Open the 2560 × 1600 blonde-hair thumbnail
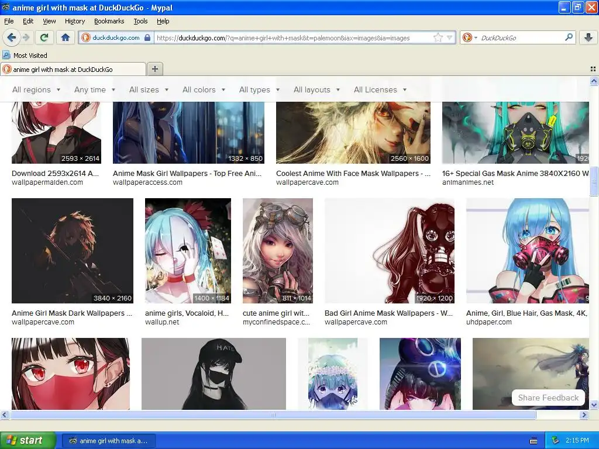599x449 pixels. [x=353, y=133]
